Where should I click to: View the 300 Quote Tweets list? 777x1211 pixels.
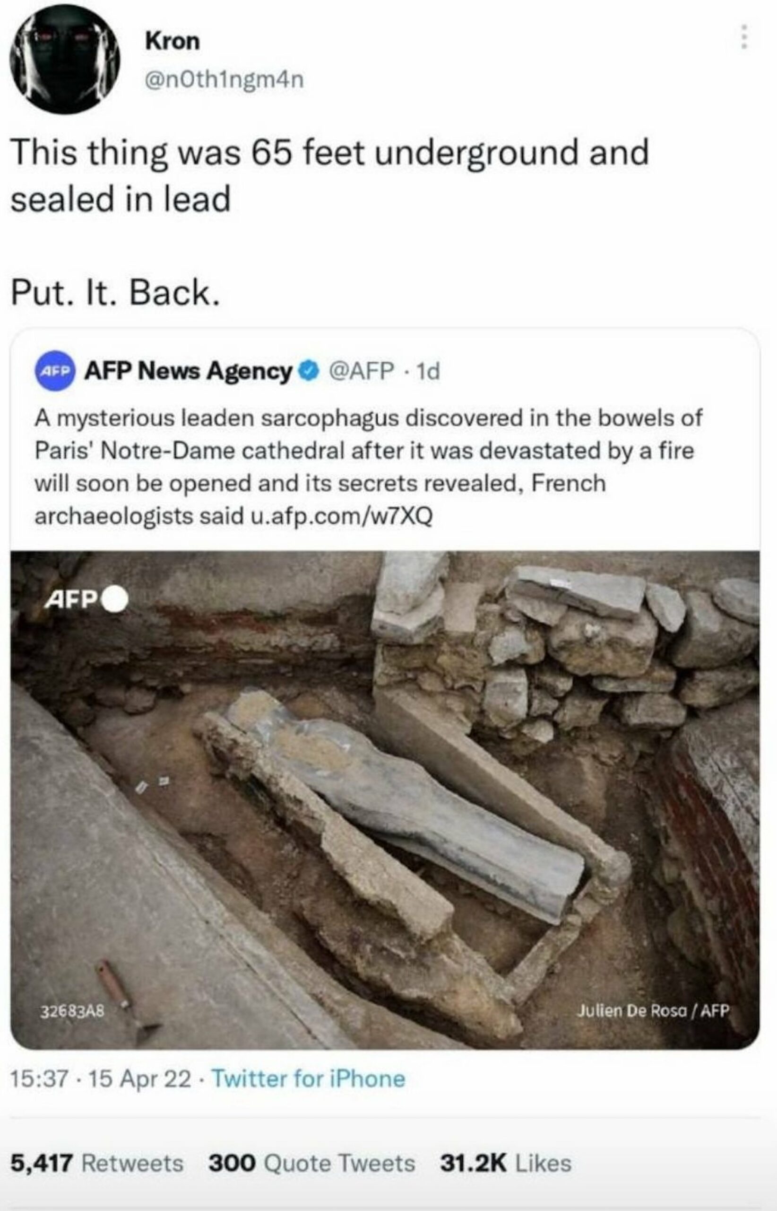click(312, 1163)
